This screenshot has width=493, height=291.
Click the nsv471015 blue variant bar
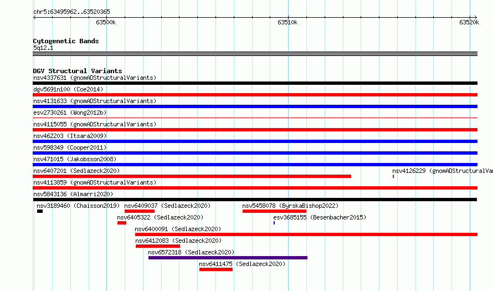coord(255,165)
